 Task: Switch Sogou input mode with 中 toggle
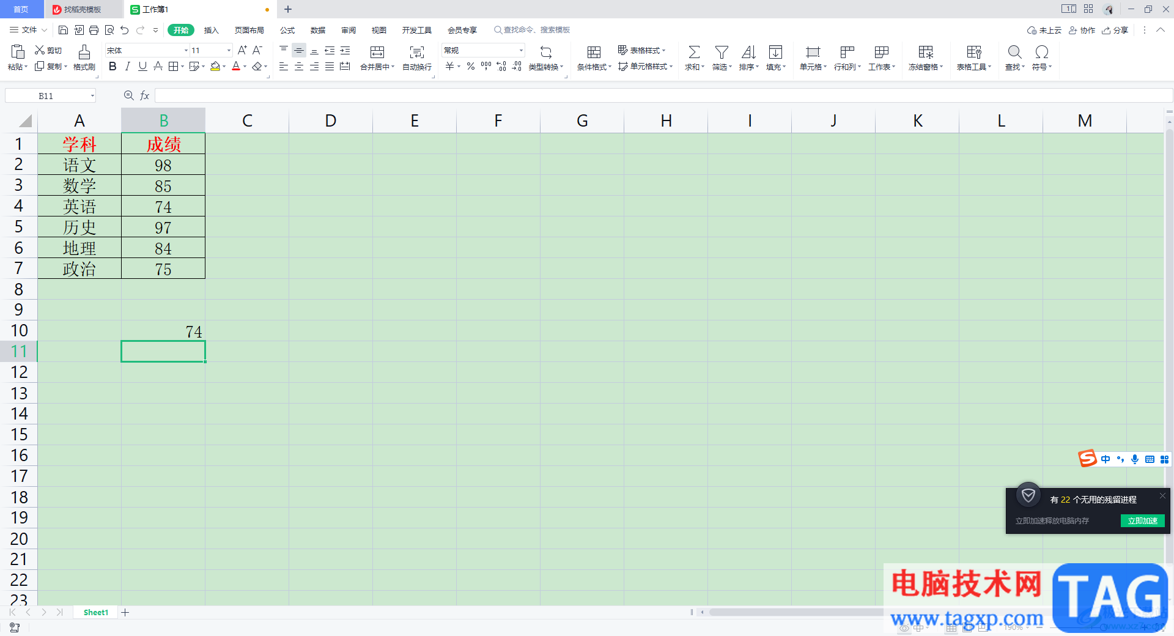pyautogui.click(x=1106, y=459)
